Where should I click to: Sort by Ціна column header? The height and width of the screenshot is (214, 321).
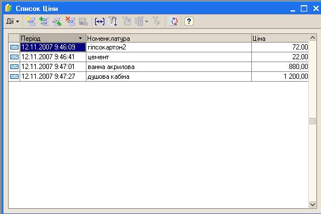tap(280, 38)
